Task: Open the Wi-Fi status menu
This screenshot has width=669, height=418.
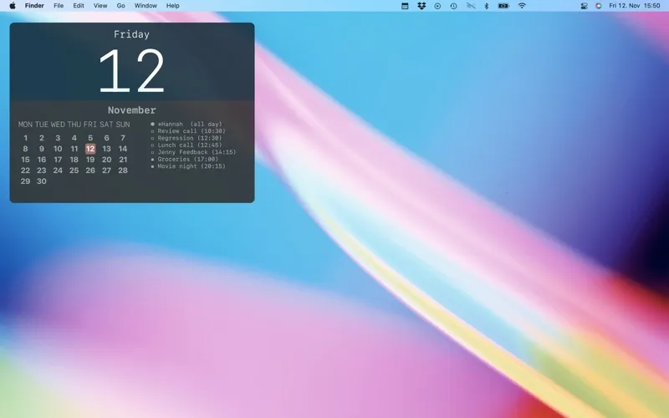Action: point(522,6)
